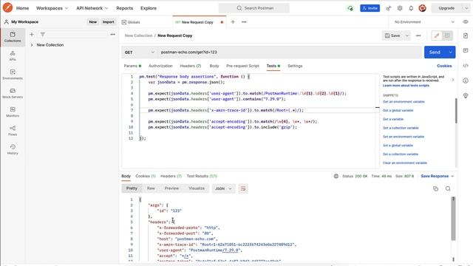473x266 pixels.
Task: Open the Workspaces dropdown menu
Action: [52, 8]
